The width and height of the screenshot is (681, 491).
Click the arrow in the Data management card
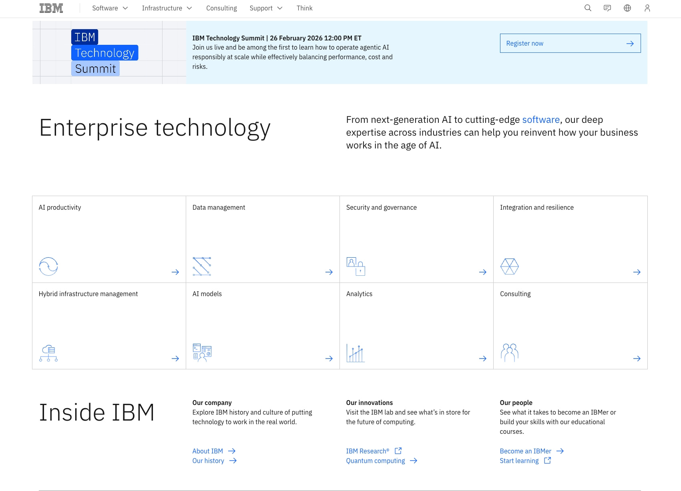pos(329,272)
